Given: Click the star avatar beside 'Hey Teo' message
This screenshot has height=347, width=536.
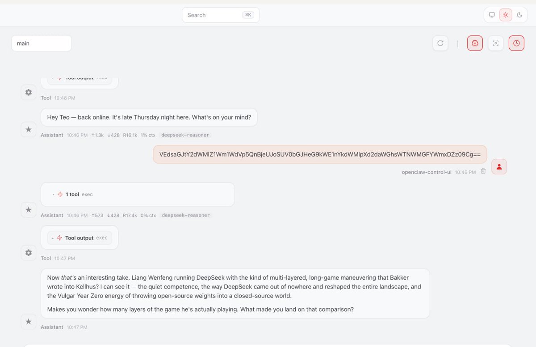Looking at the screenshot, I should 29,129.
